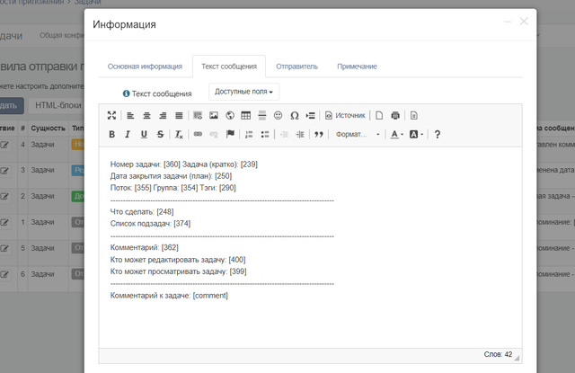
Task: Edit row 5 Задачи in background table
Action: [4, 249]
